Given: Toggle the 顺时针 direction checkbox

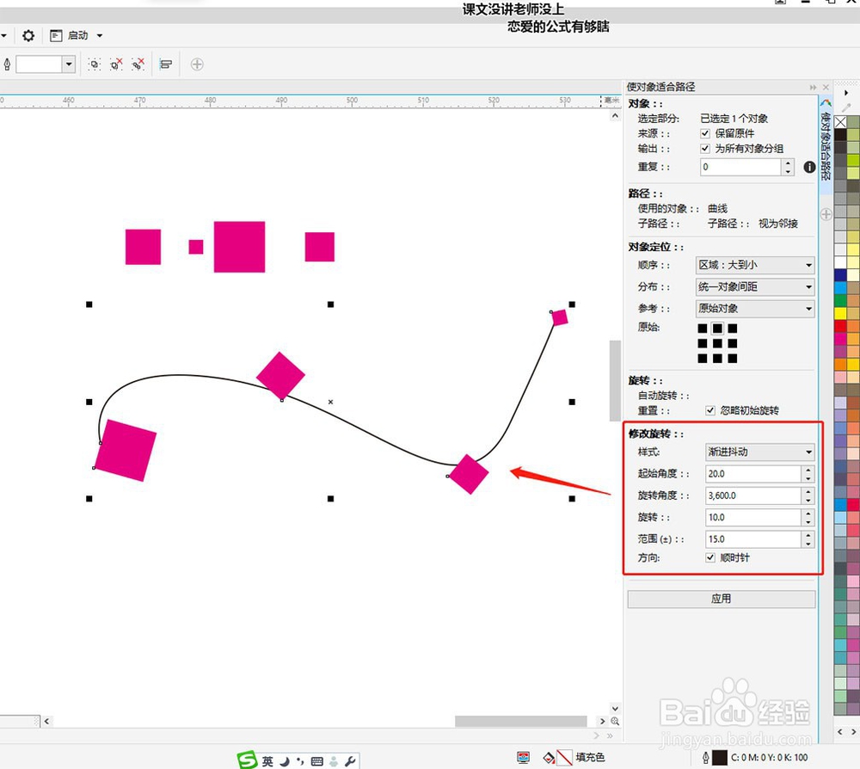Looking at the screenshot, I should [x=710, y=558].
